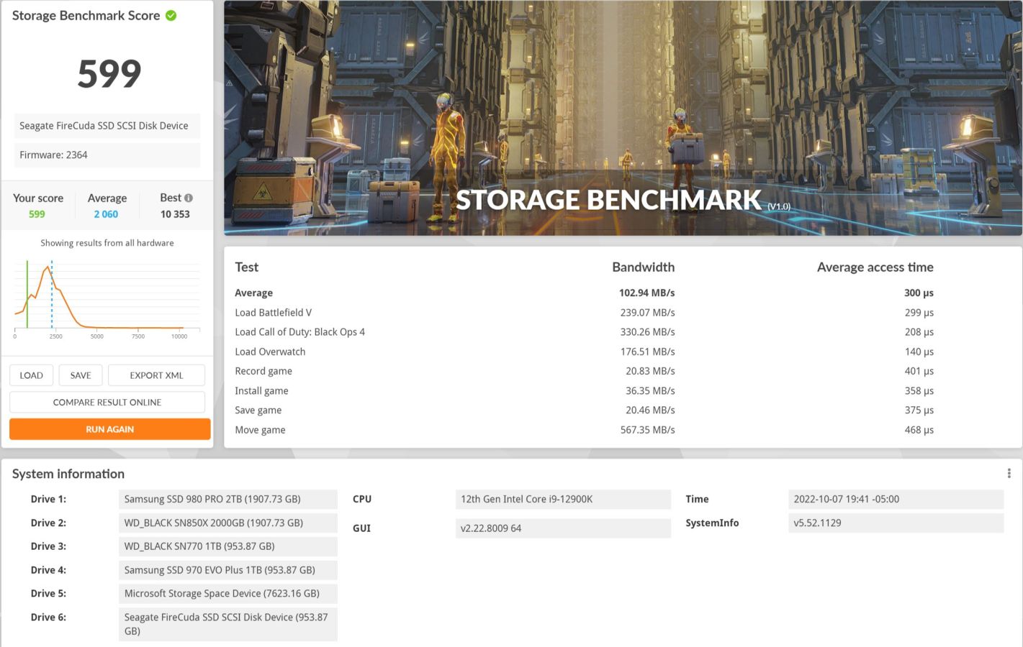The width and height of the screenshot is (1023, 647).
Task: Click the 468 µs access time value
Action: pyautogui.click(x=919, y=430)
